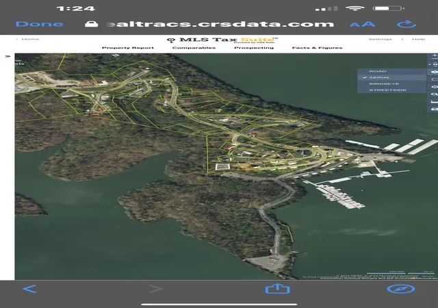Image resolution: width=438 pixels, height=308 pixels.
Task: Open page in Safari compass icon
Action: click(x=401, y=289)
